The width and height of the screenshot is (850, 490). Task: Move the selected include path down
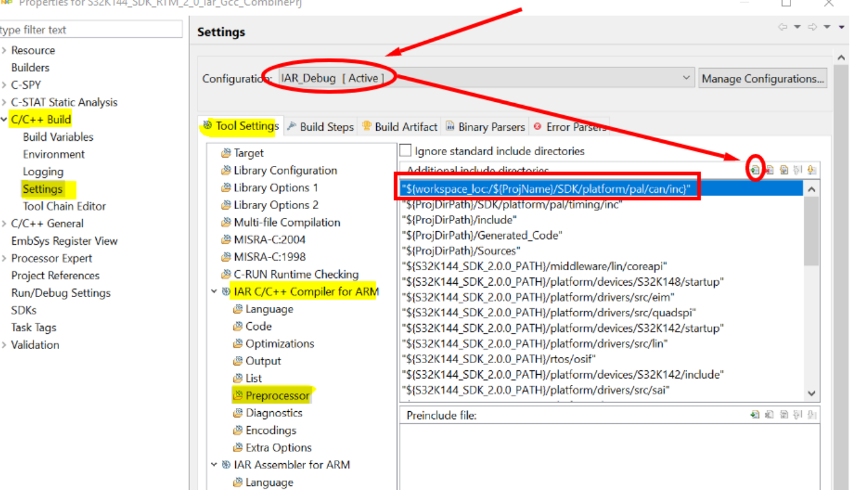(x=812, y=169)
